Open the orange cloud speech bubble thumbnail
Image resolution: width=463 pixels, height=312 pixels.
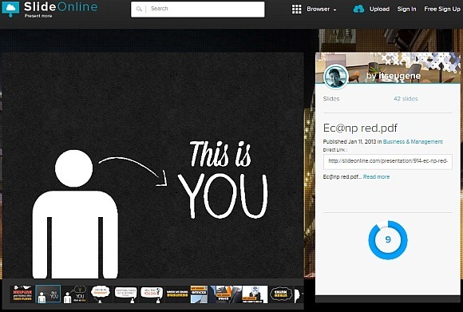coord(100,294)
